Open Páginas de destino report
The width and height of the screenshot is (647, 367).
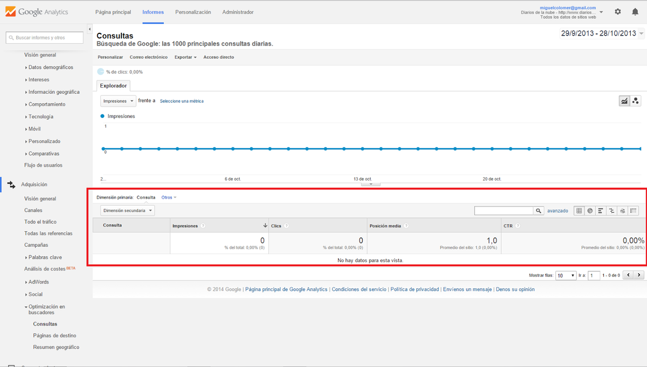click(54, 335)
